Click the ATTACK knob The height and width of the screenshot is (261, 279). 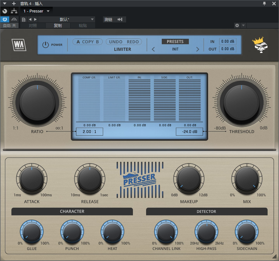(x=32, y=179)
